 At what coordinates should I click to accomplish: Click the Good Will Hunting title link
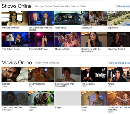click(x=37, y=84)
